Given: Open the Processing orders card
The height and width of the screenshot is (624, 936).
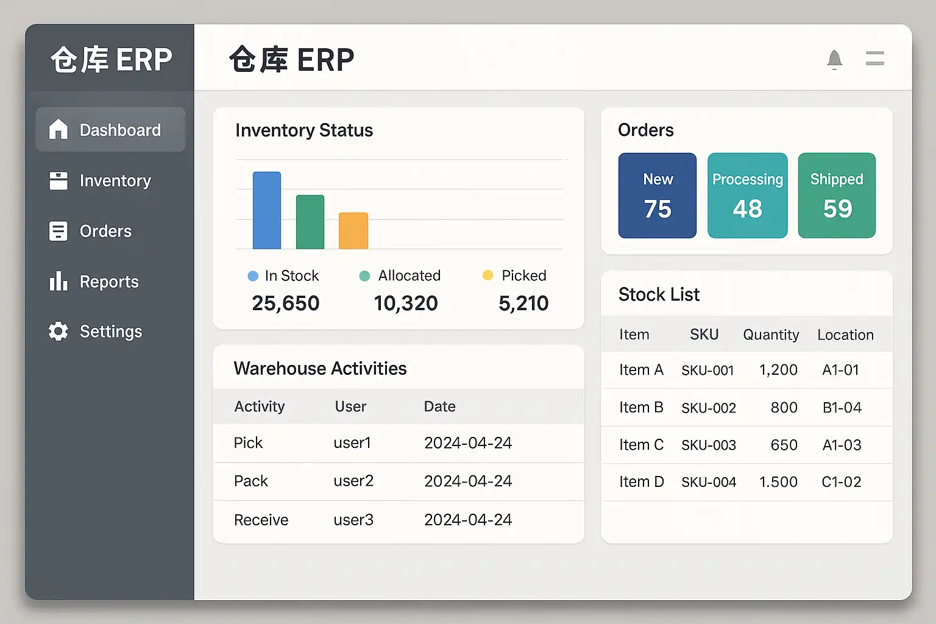Looking at the screenshot, I should (747, 196).
